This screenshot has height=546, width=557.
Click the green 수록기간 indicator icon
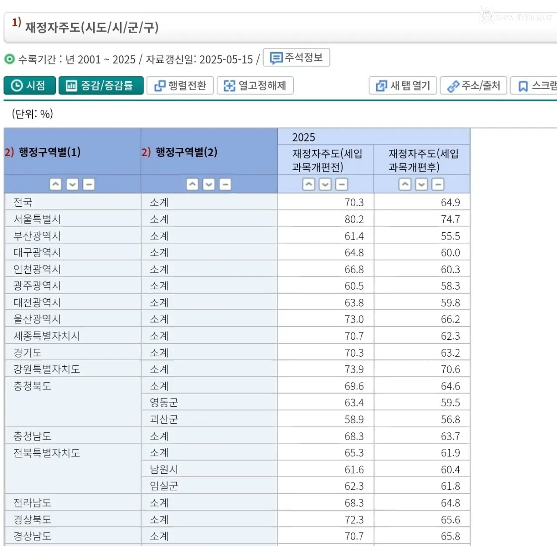(9, 58)
